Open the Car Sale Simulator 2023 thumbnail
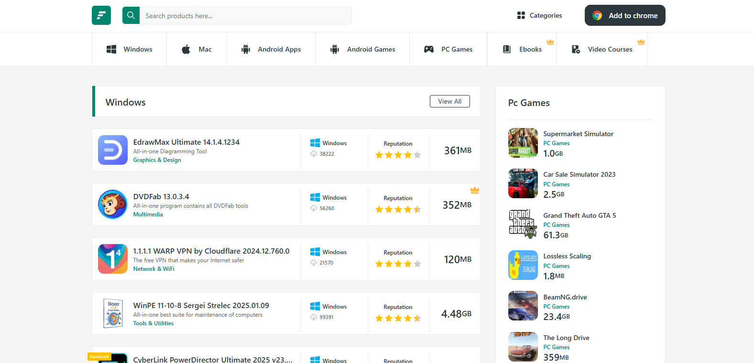This screenshot has height=363, width=754. click(x=523, y=183)
